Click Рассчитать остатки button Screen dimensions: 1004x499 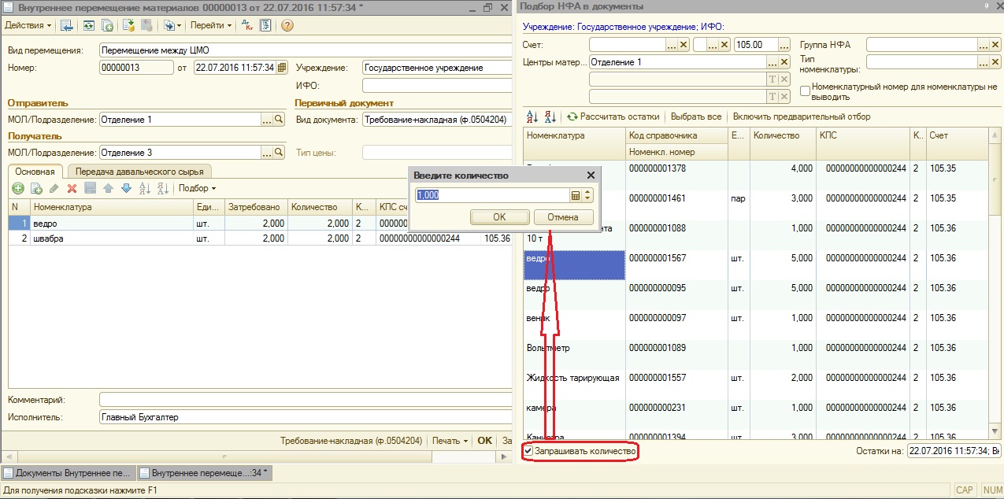coord(613,116)
